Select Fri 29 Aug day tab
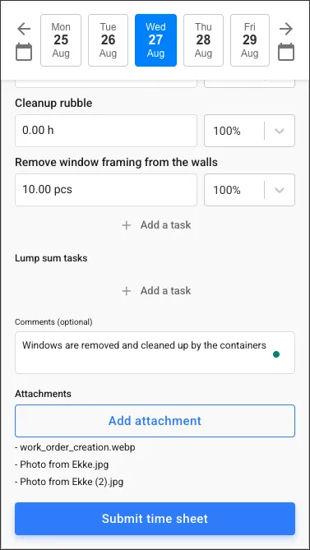This screenshot has height=550, width=310. tap(250, 40)
